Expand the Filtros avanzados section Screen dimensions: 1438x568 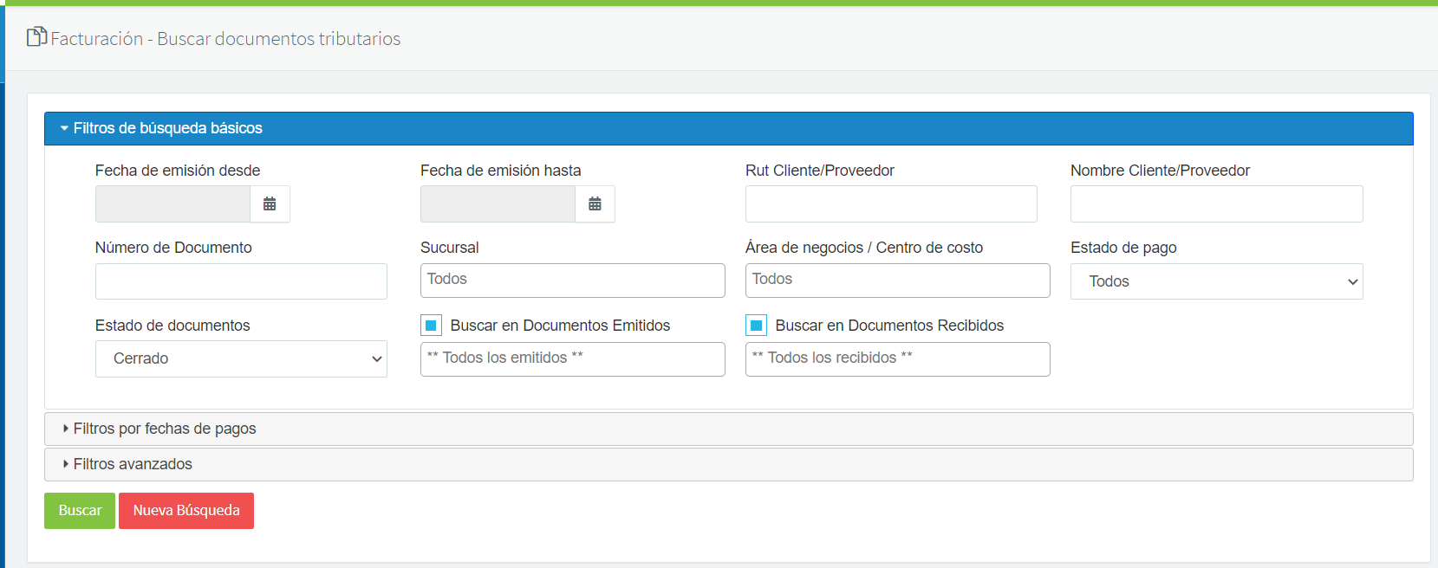click(x=133, y=464)
